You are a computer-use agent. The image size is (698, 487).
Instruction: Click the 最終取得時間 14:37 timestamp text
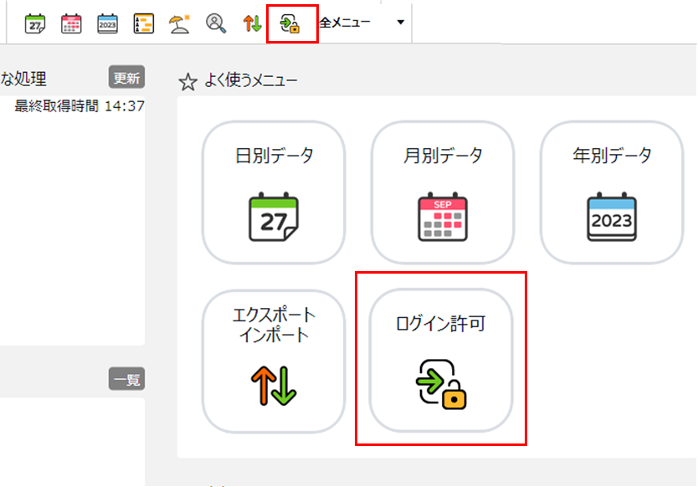(80, 106)
